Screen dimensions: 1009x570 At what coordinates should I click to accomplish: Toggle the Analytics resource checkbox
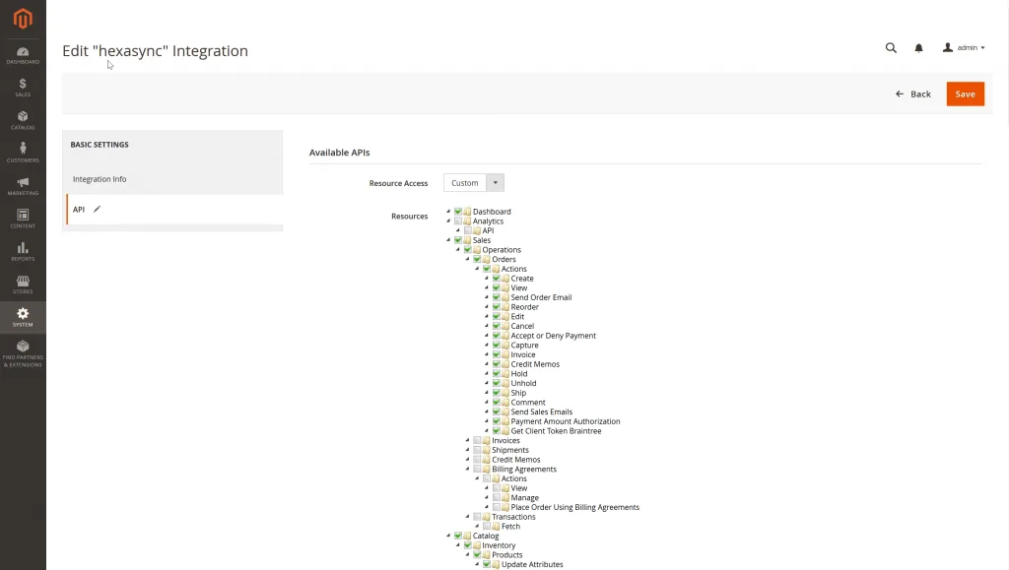[x=458, y=222]
